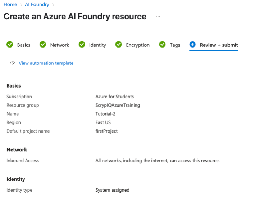This screenshot has height=206, width=259.
Task: Click the Network green checkmark icon
Action: click(x=43, y=44)
